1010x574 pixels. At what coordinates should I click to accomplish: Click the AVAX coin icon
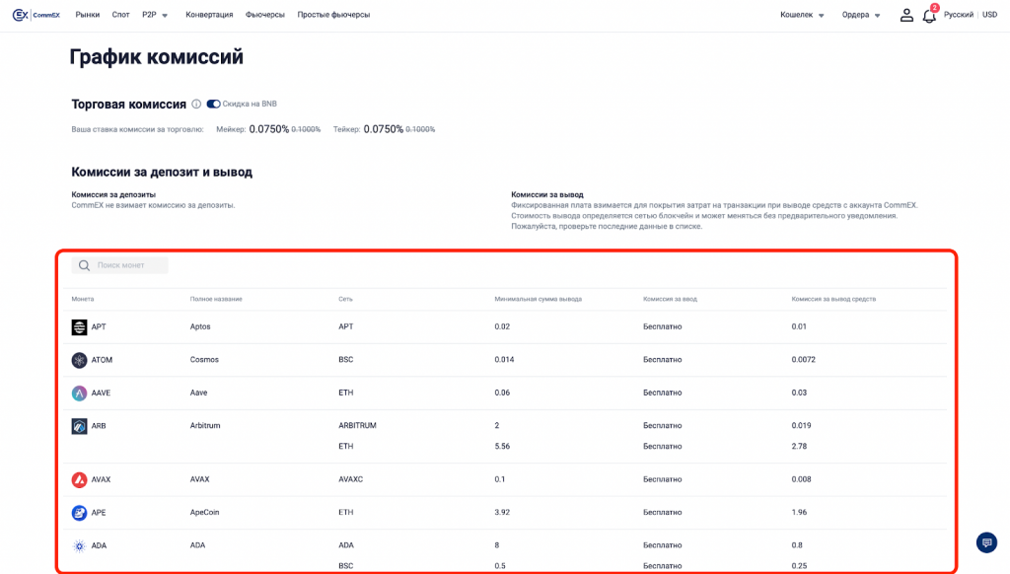(79, 480)
